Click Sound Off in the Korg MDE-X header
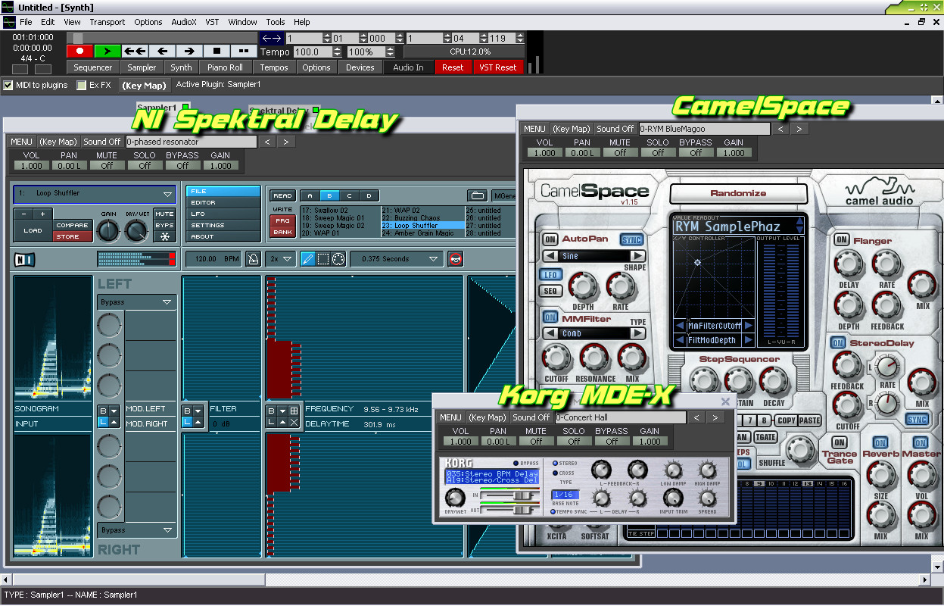944x606 pixels. pos(531,417)
